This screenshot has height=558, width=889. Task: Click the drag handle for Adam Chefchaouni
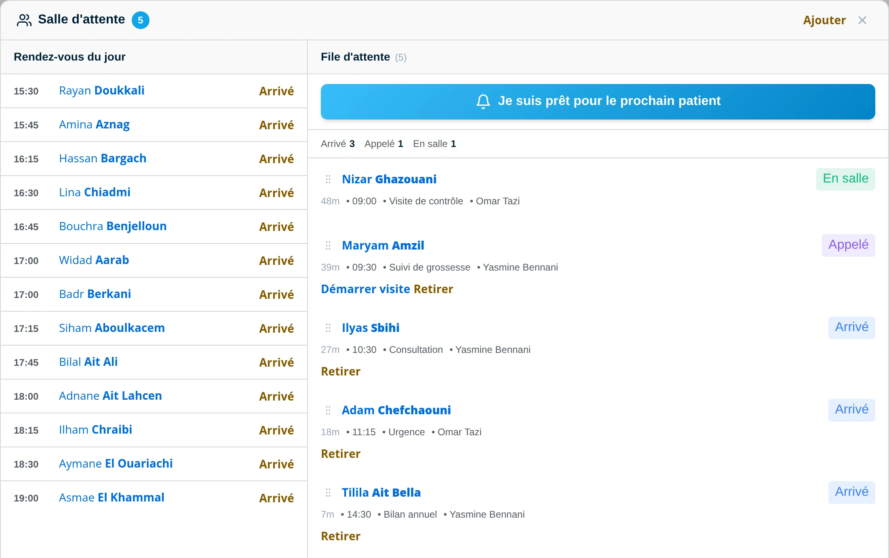coord(328,410)
